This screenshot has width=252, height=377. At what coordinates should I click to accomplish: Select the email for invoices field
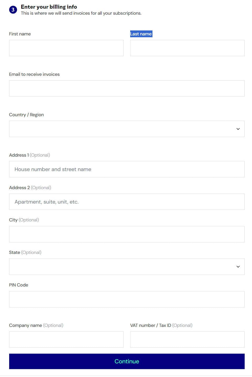[x=127, y=88]
